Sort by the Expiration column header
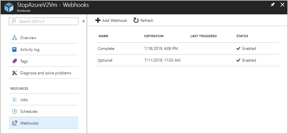This screenshot has width=288, height=134. click(154, 36)
